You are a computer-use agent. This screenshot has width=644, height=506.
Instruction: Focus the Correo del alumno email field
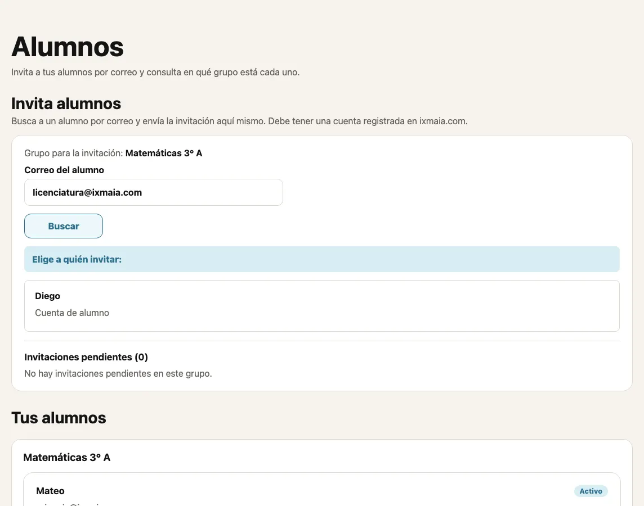pos(154,192)
